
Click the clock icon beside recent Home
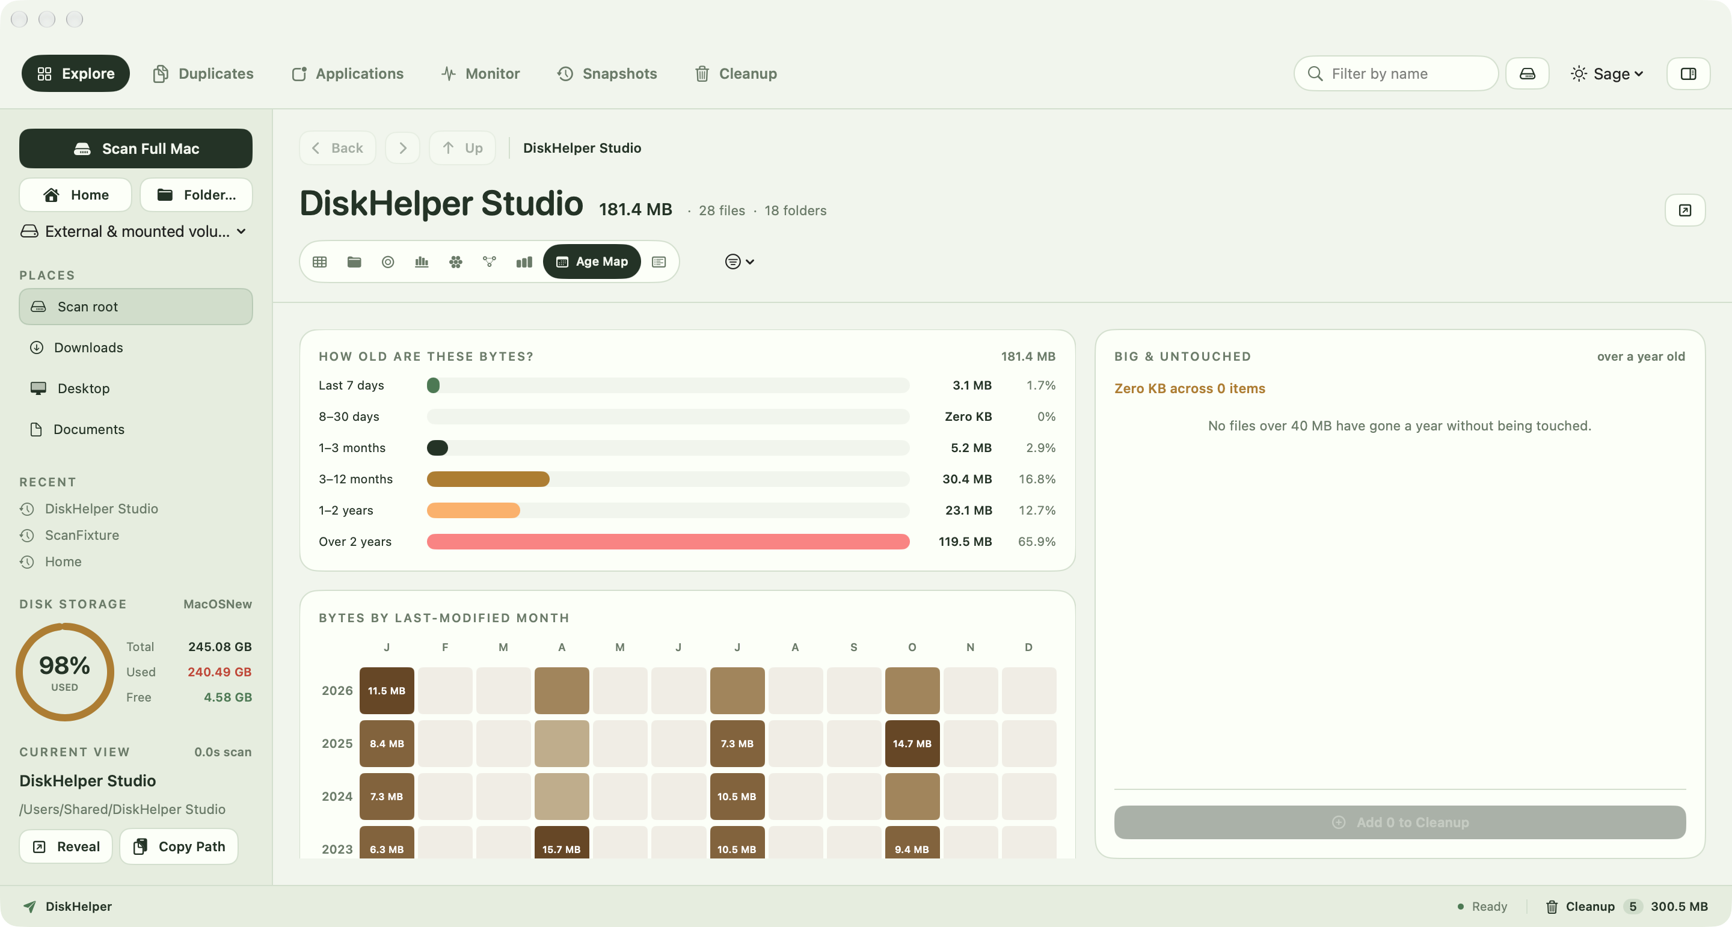27,561
